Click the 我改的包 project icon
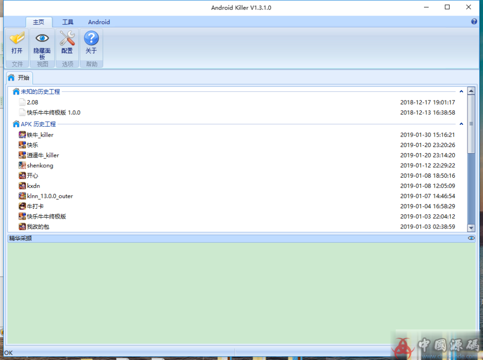Screen dimensions: 483x360 coord(22,227)
